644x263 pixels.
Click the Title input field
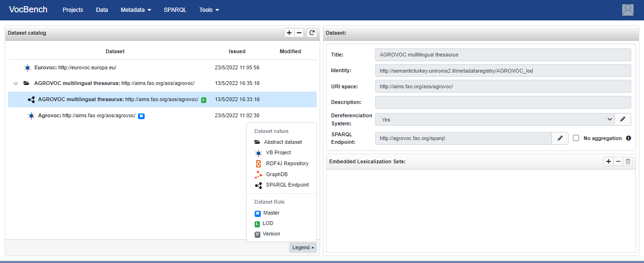coord(503,55)
